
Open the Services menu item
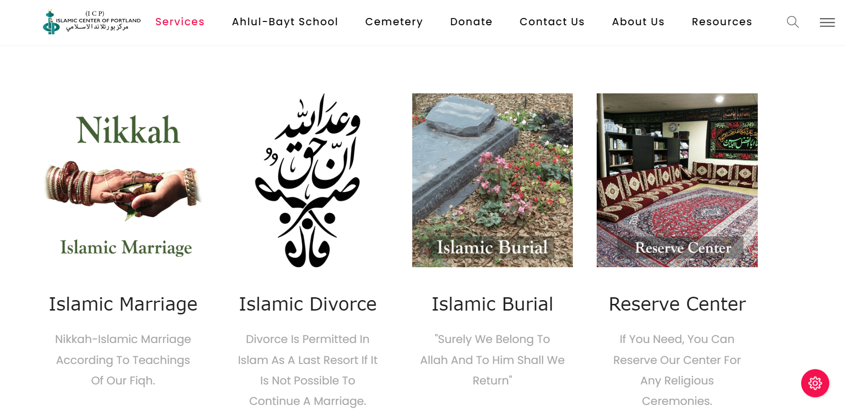(180, 22)
